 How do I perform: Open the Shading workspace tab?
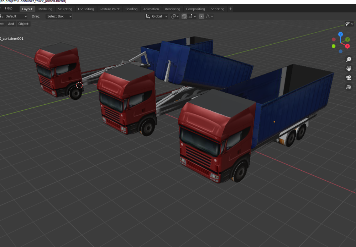coord(131,9)
